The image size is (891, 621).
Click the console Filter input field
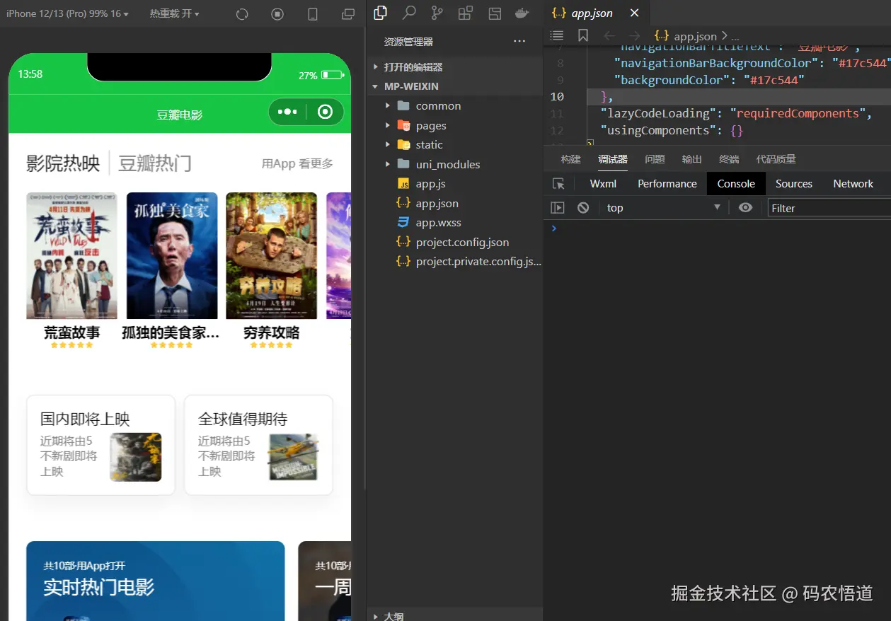829,208
